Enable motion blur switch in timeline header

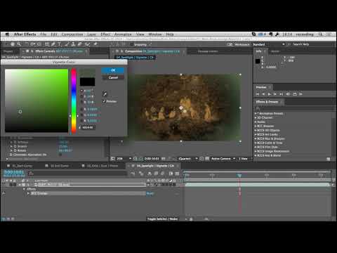pyautogui.click(x=162, y=174)
